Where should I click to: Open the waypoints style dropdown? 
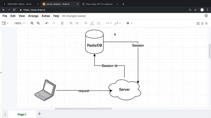click(x=118, y=23)
